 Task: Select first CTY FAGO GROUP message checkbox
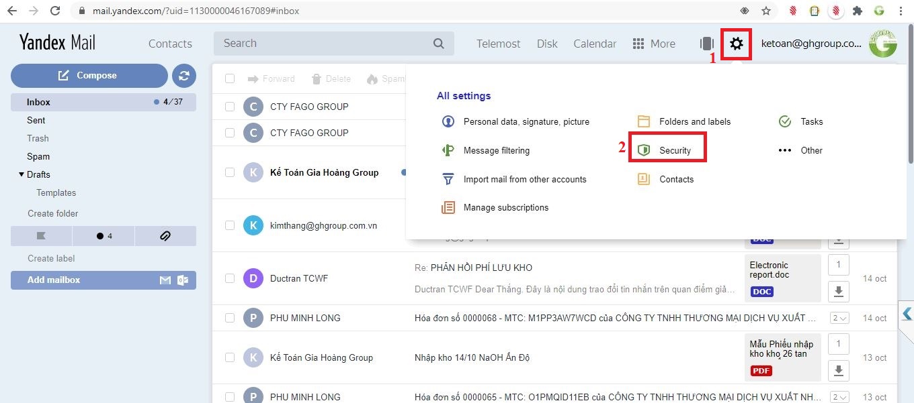(x=230, y=107)
